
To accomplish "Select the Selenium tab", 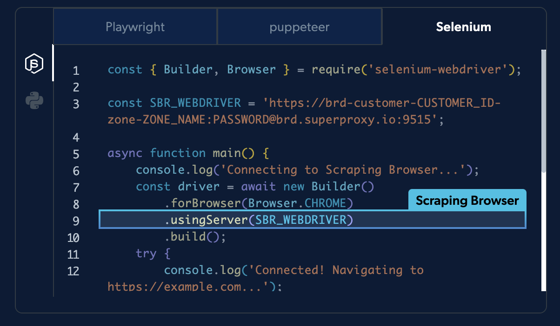I will pyautogui.click(x=463, y=27).
